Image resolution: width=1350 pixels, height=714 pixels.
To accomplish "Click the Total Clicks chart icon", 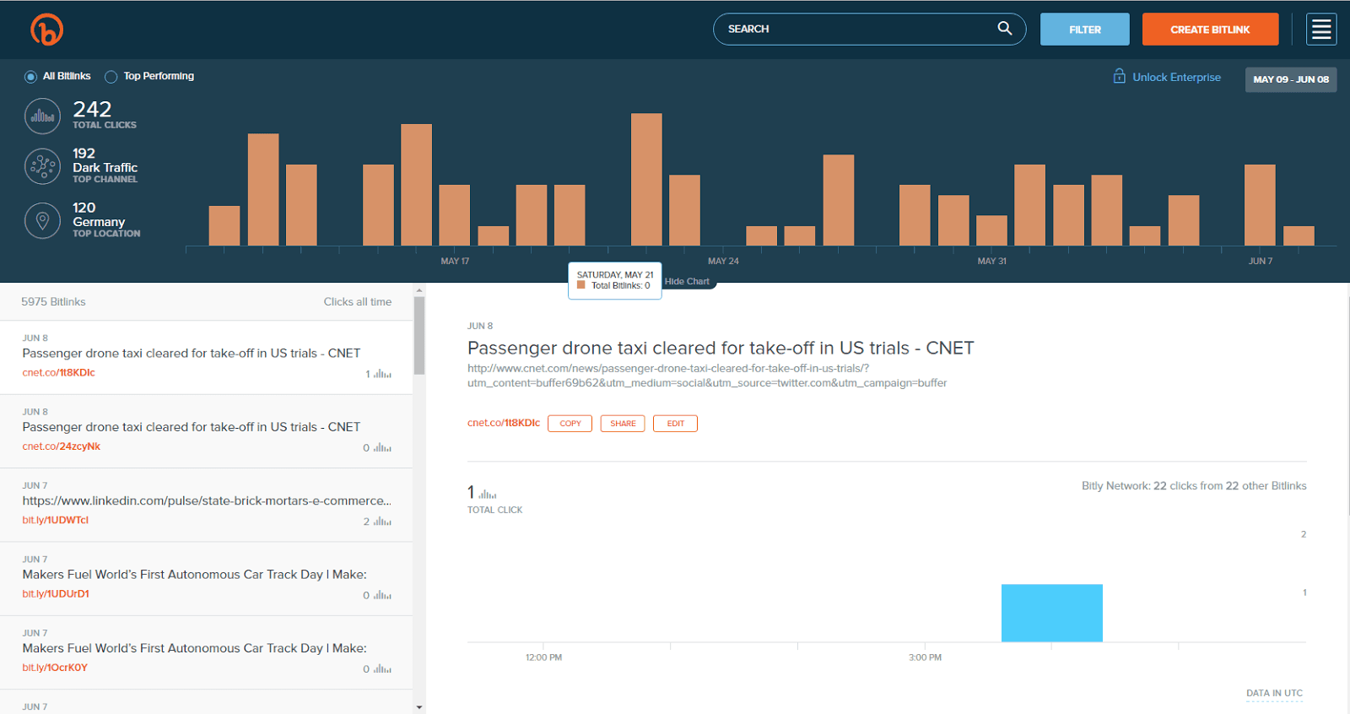I will tap(42, 116).
